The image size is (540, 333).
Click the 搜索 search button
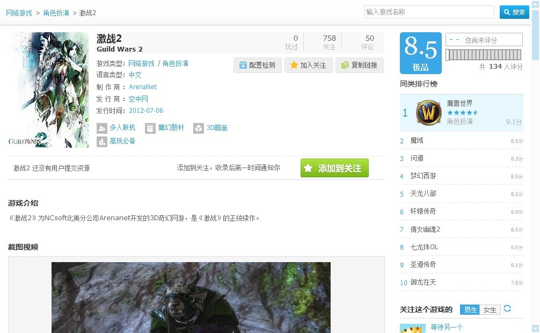(514, 12)
